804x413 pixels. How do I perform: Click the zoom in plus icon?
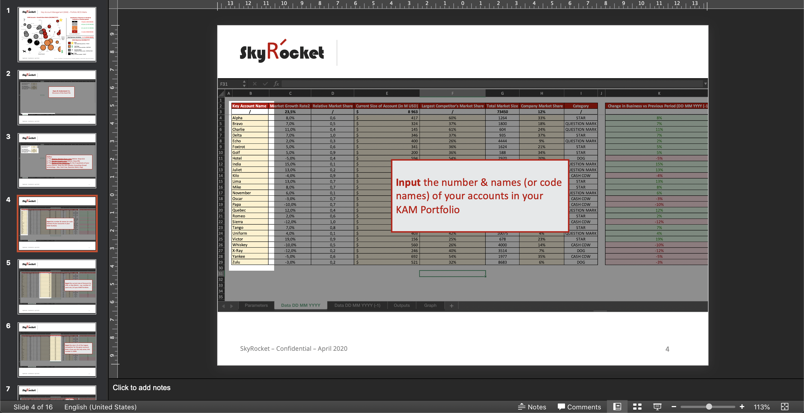coord(742,407)
